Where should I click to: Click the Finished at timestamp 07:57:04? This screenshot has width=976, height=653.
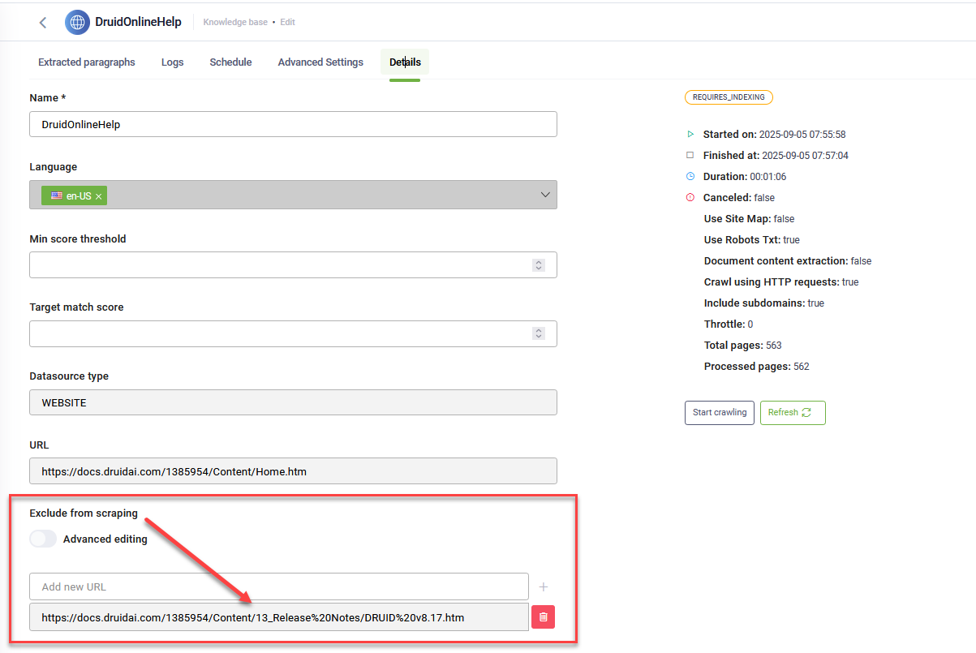[805, 156]
